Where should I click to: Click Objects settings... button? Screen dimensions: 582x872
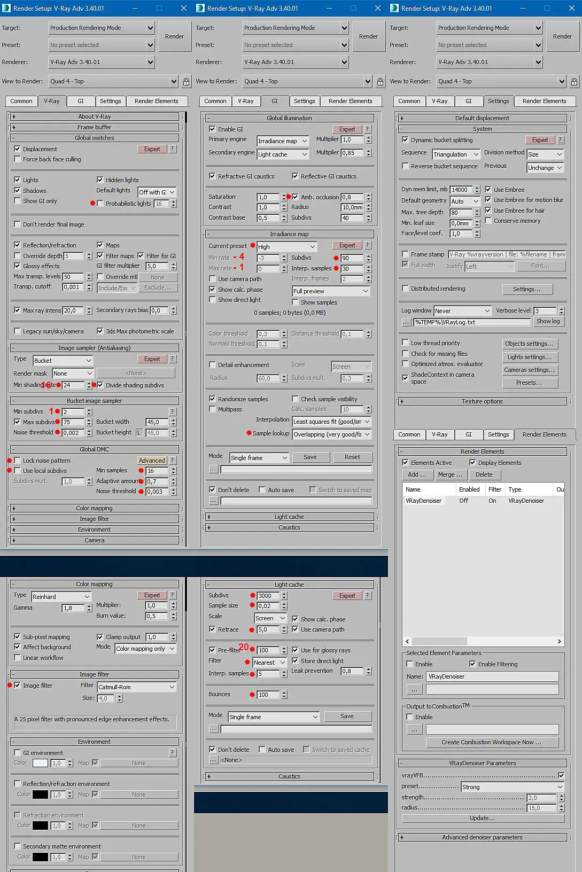click(529, 344)
